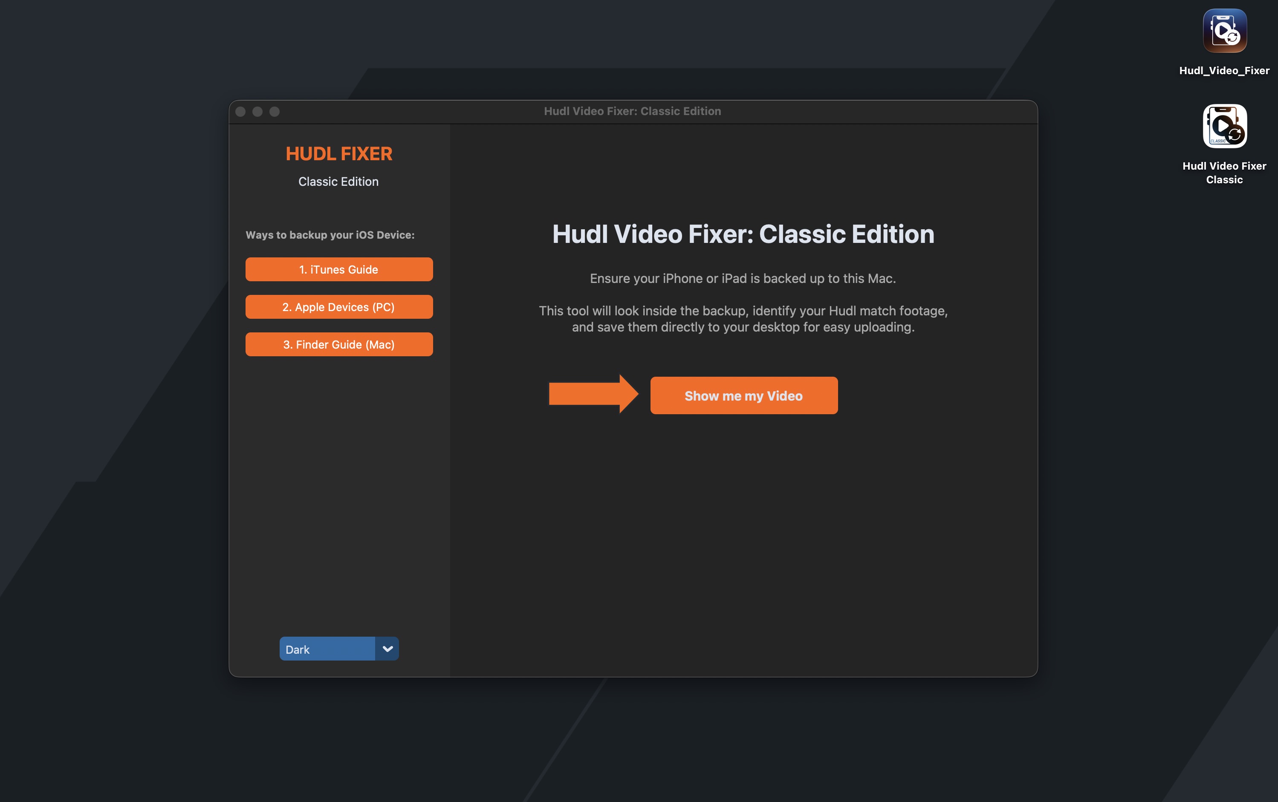
Task: Open the Hudl Video Fixer Classic desktop icon
Action: click(x=1224, y=126)
